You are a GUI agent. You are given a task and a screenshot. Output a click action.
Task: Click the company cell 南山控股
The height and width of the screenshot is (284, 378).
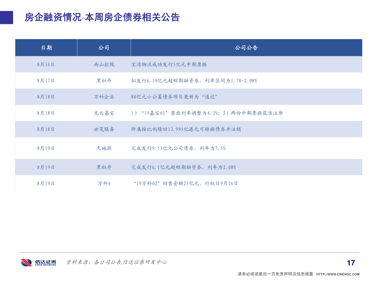pyautogui.click(x=104, y=64)
